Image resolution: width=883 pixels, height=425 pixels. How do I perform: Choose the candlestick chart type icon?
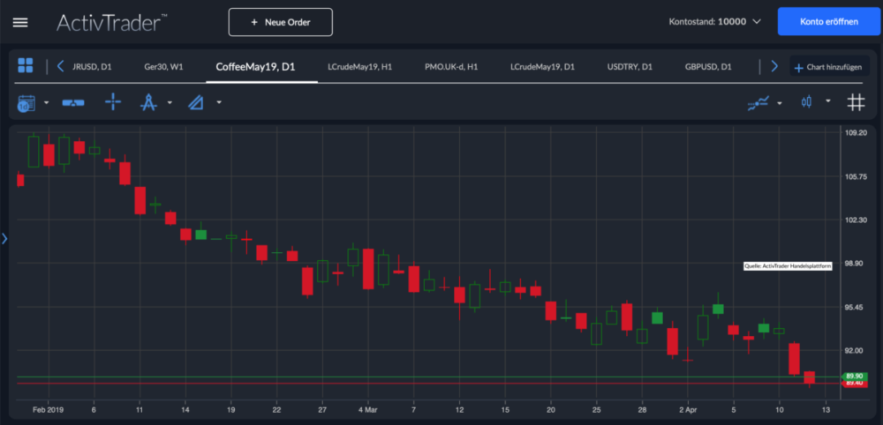(806, 102)
